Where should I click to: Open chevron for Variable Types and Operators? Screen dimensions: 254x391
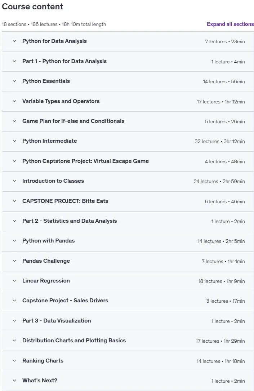click(x=14, y=101)
